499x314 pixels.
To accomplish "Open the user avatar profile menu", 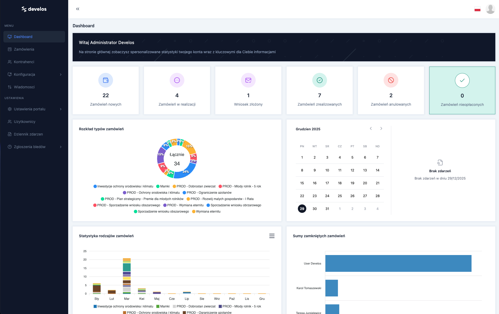I will pos(490,9).
